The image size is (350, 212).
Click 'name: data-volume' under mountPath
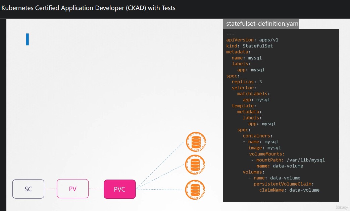tap(280, 166)
